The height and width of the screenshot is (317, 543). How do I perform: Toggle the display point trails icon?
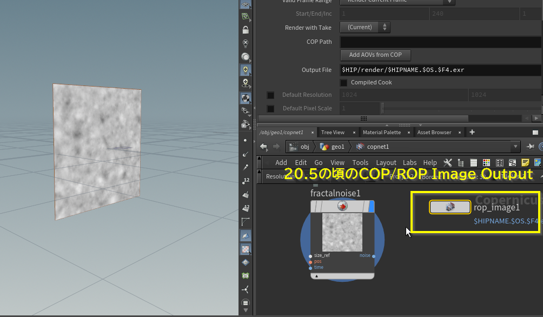(246, 167)
